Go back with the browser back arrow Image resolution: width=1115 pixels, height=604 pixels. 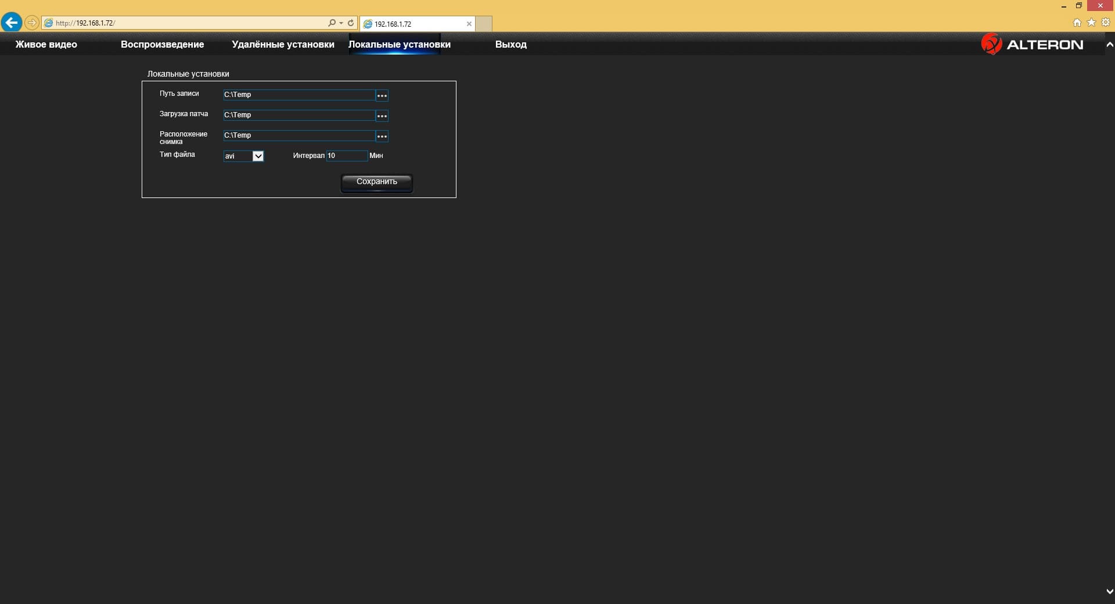click(11, 23)
